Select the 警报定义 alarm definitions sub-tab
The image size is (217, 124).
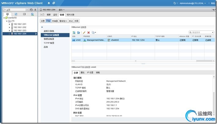click(63, 21)
